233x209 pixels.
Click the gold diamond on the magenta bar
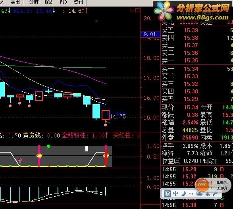click(x=39, y=156)
